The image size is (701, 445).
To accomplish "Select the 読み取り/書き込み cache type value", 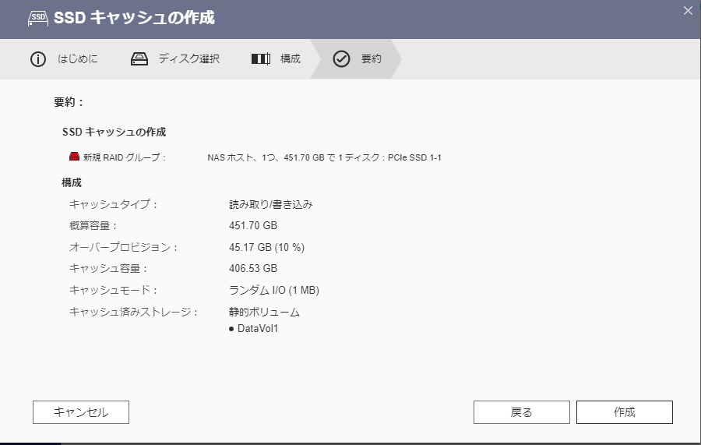I will tap(270, 204).
